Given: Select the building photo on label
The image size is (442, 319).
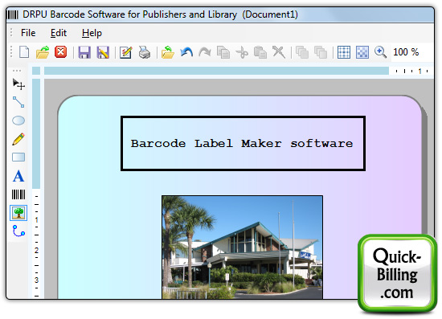Looking at the screenshot, I should tap(242, 247).
